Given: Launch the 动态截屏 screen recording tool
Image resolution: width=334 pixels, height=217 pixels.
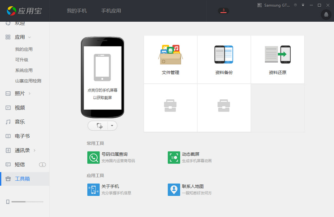Looking at the screenshot, I should tap(174, 157).
